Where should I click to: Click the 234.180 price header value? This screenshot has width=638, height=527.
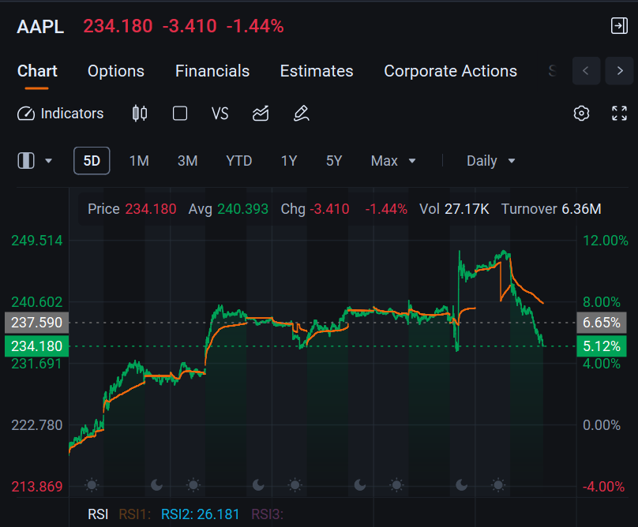click(118, 27)
